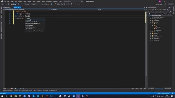This screenshot has height=98, width=175.
Task: Open the global scope navigation dropdown
Action: pos(74,10)
